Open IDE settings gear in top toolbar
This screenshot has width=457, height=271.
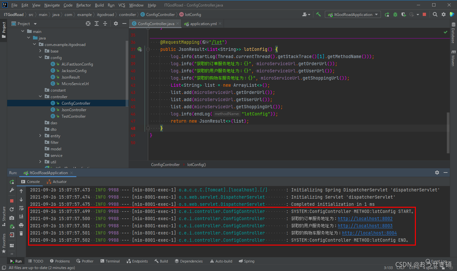click(444, 14)
